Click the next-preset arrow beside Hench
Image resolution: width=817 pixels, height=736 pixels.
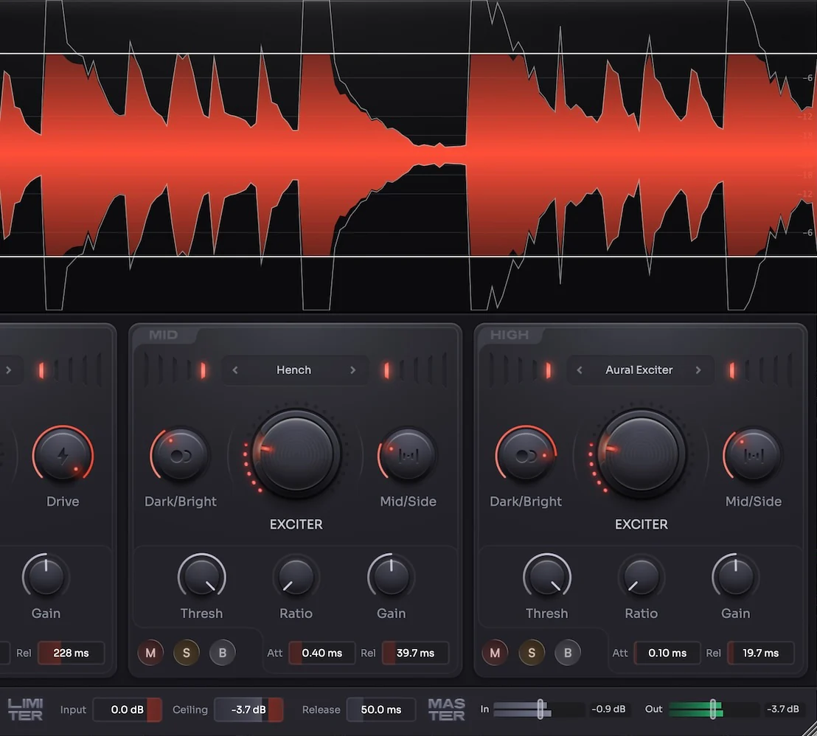click(x=352, y=369)
